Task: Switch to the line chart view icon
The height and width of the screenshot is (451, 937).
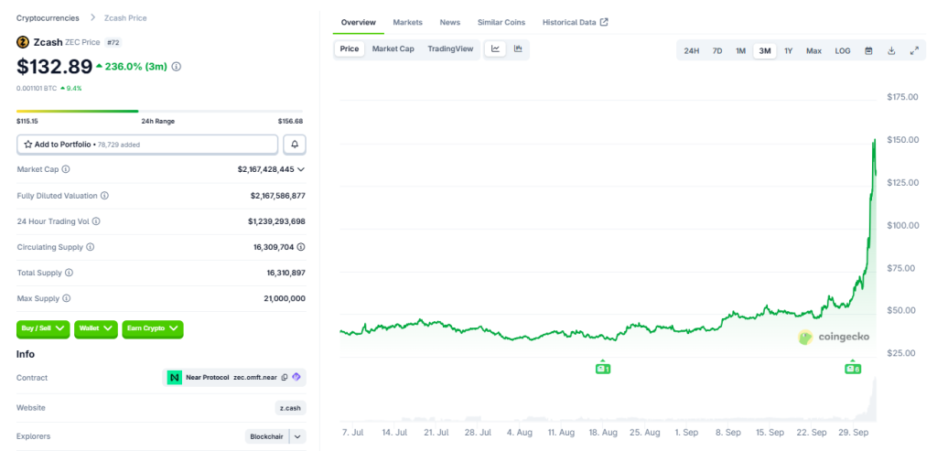Action: (495, 48)
